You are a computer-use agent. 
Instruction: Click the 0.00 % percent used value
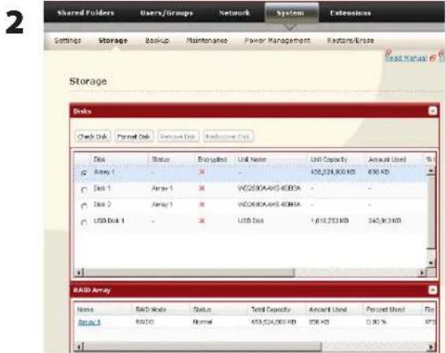376,322
